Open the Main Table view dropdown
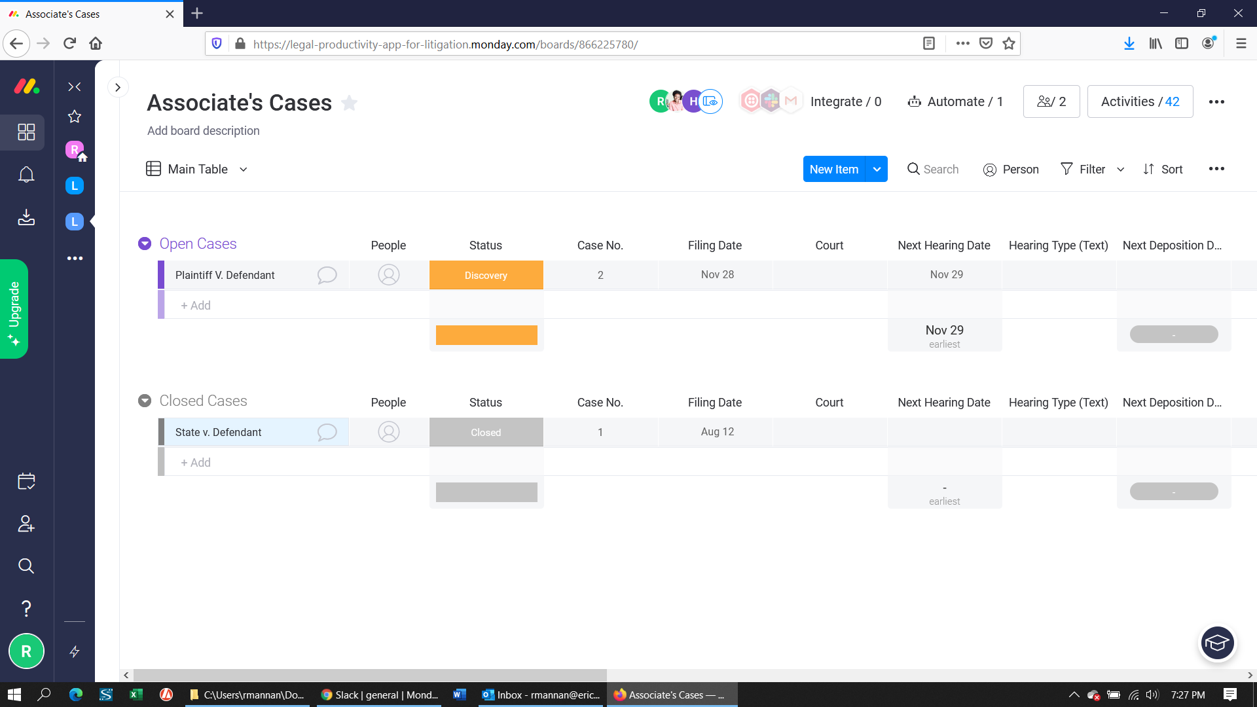This screenshot has height=707, width=1257. click(244, 169)
